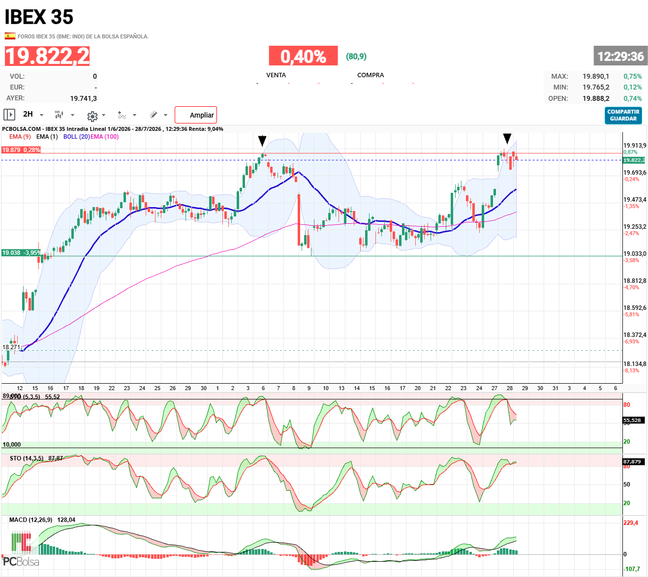
Task: Click the Ampliar button
Action: point(196,115)
